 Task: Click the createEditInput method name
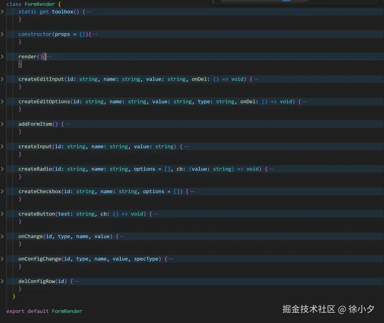(x=41, y=79)
